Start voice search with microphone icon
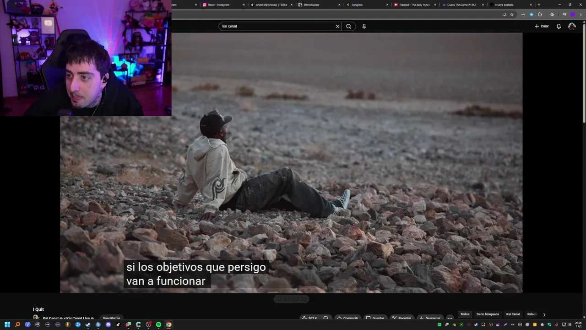 (x=364, y=26)
